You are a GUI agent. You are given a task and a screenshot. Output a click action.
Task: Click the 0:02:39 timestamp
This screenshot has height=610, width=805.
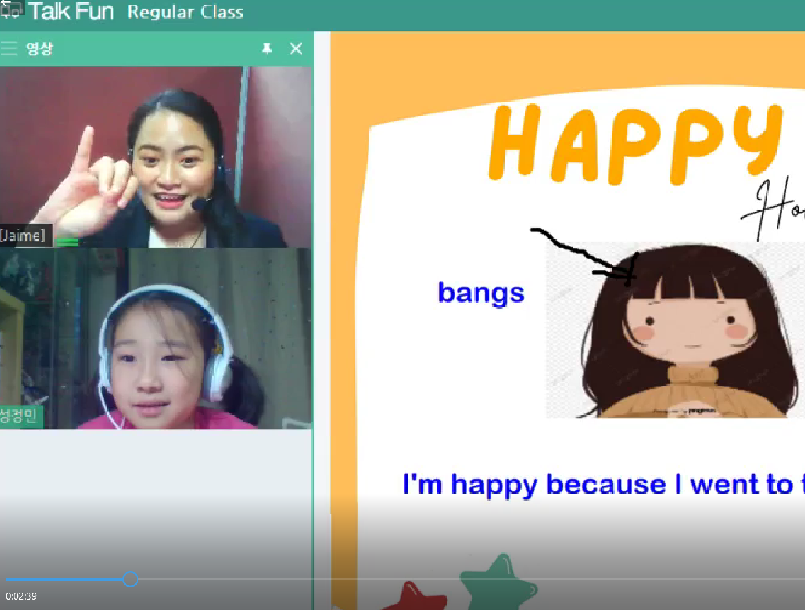click(x=21, y=596)
